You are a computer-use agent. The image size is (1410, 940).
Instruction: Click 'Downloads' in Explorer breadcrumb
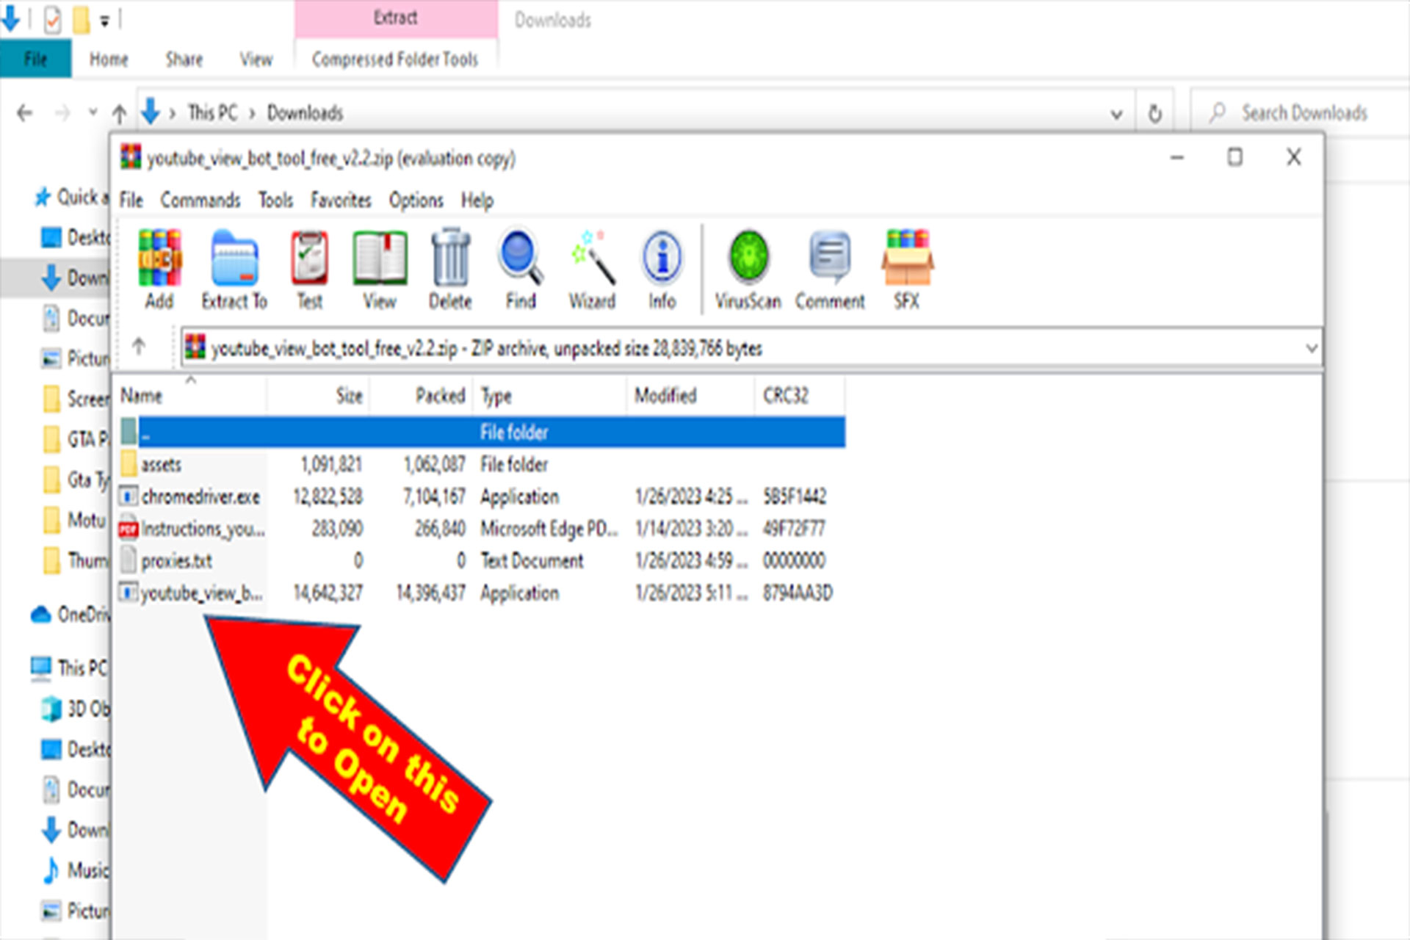(305, 112)
